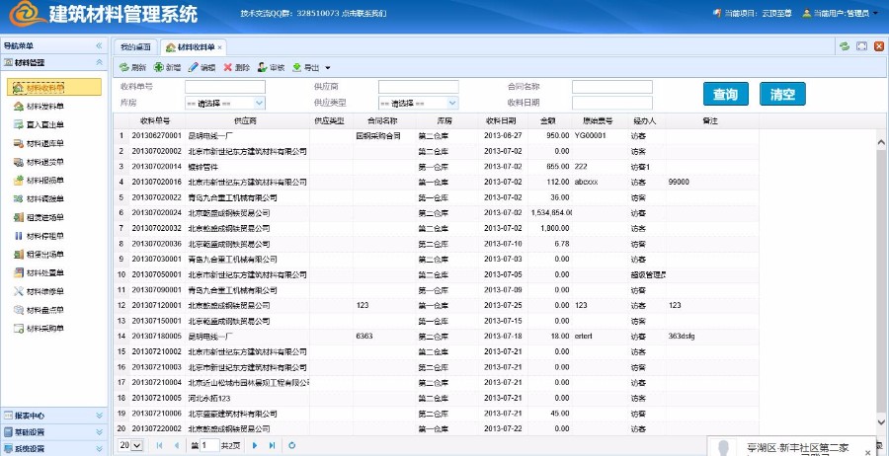Open 材料报损单 in the sidebar

[x=39, y=181]
